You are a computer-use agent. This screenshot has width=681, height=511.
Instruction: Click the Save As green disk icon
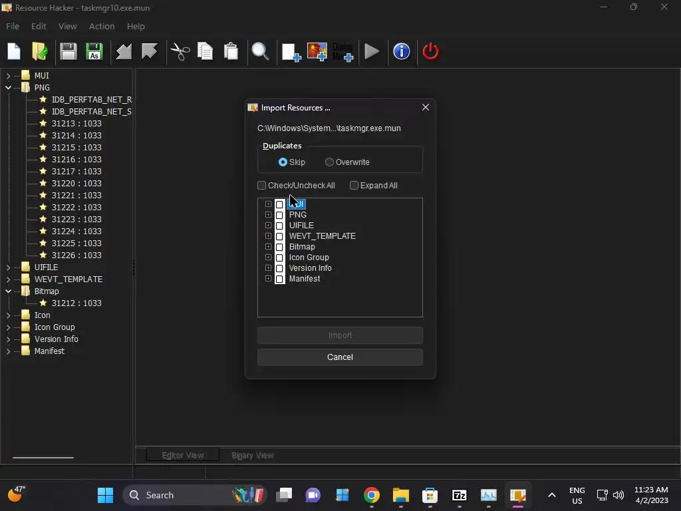[x=94, y=52]
